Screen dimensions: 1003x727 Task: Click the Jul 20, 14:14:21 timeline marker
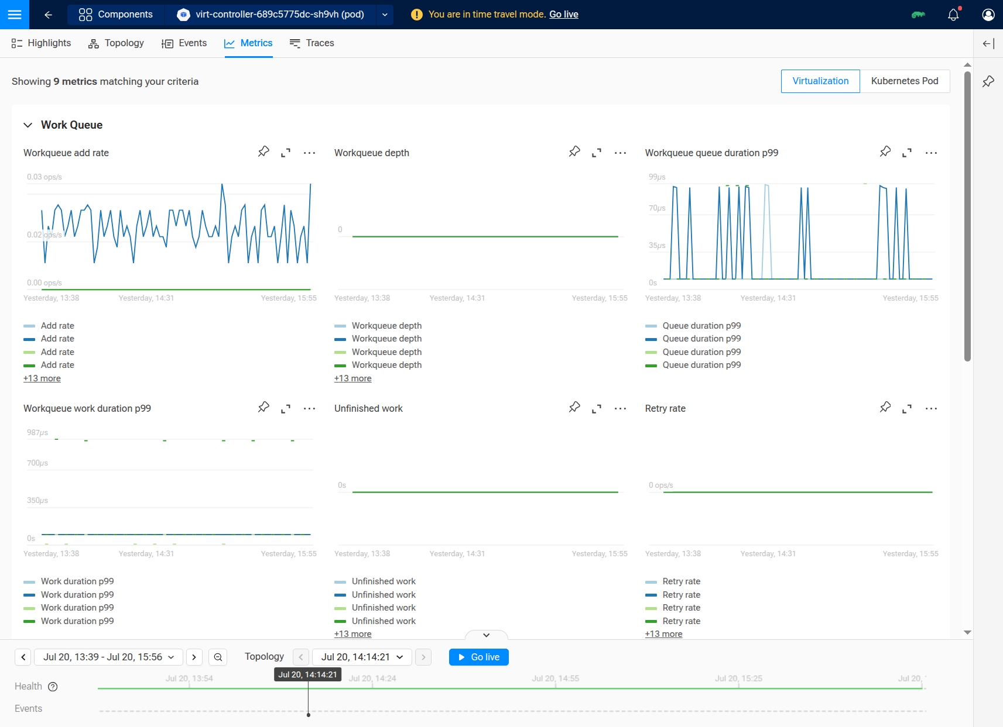coord(308,675)
